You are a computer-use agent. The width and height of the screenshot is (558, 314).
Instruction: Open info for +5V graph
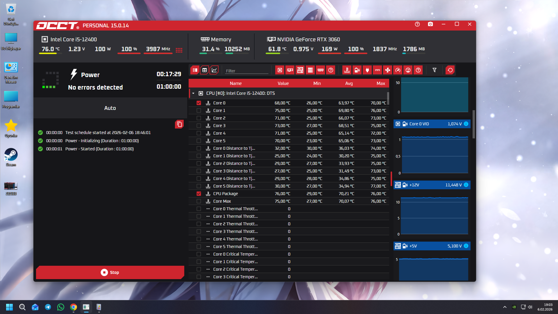(466, 246)
